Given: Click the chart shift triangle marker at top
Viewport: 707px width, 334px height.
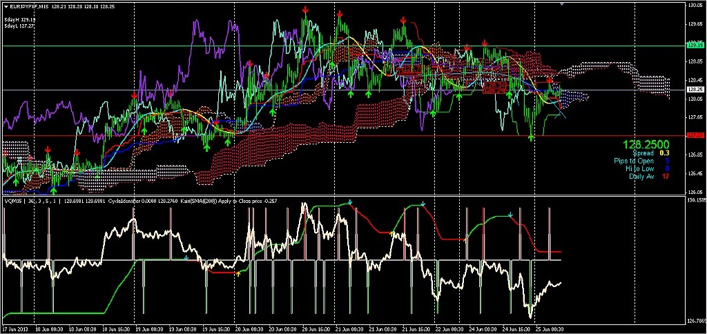Looking at the screenshot, I should click(561, 3).
